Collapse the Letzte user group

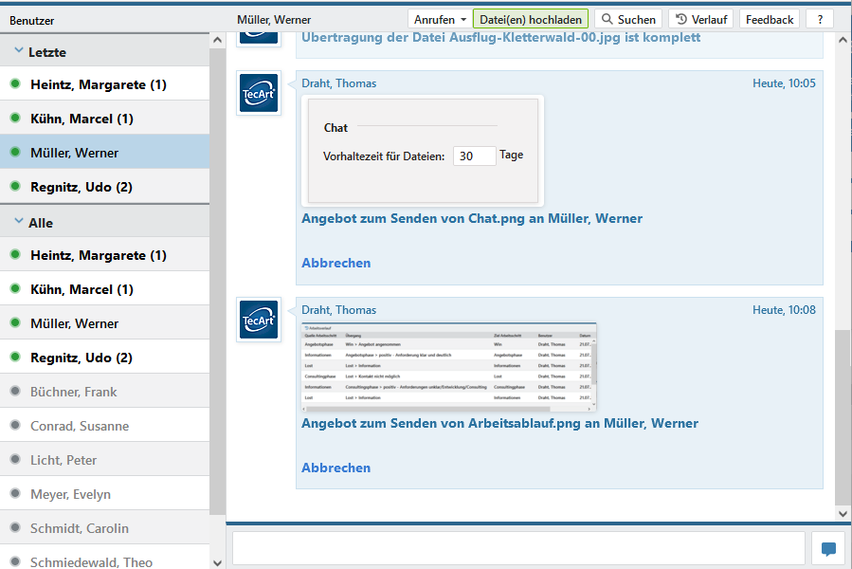tap(19, 52)
